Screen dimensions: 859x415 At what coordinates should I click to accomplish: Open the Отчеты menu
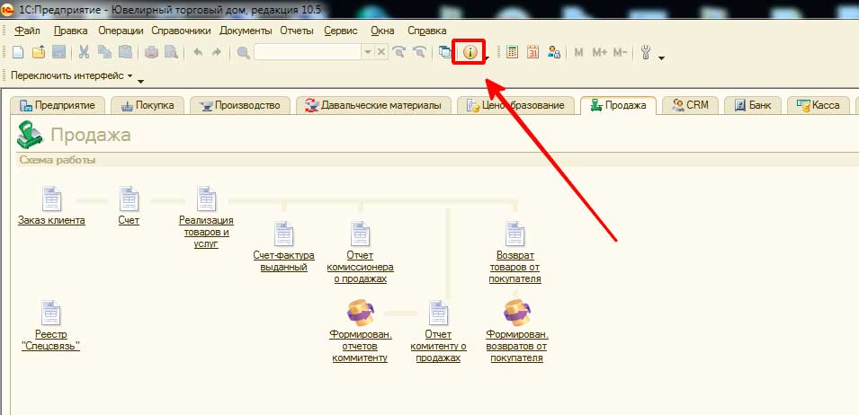[296, 31]
